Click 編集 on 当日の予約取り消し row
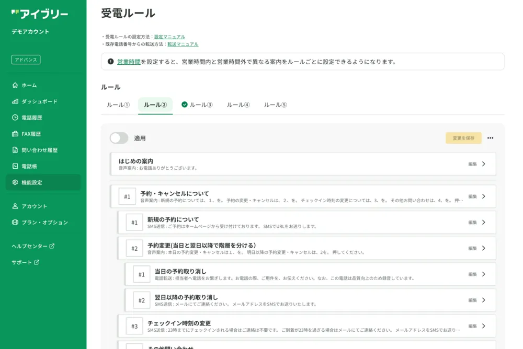This screenshot has height=349, width=523. [472, 274]
